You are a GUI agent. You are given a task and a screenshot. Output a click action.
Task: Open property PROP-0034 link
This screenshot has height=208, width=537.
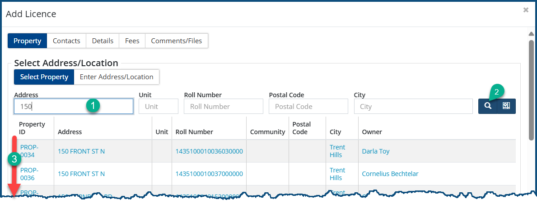pyautogui.click(x=29, y=151)
